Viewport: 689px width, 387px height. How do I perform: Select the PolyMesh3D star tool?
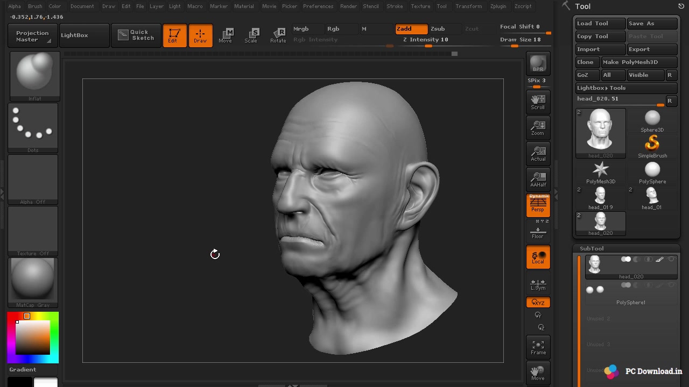pyautogui.click(x=600, y=172)
